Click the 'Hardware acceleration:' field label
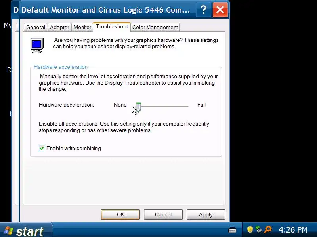The width and height of the screenshot is (317, 237). point(66,105)
